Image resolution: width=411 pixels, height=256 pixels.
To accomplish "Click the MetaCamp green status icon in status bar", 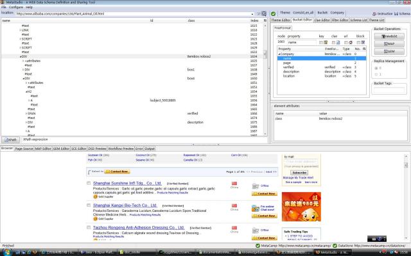I will tap(258, 246).
